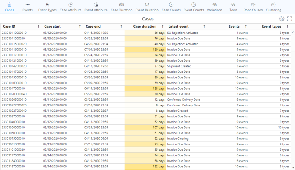Filter the Case ID column
Image resolution: width=295 pixels, height=170 pixels.
[38, 26]
